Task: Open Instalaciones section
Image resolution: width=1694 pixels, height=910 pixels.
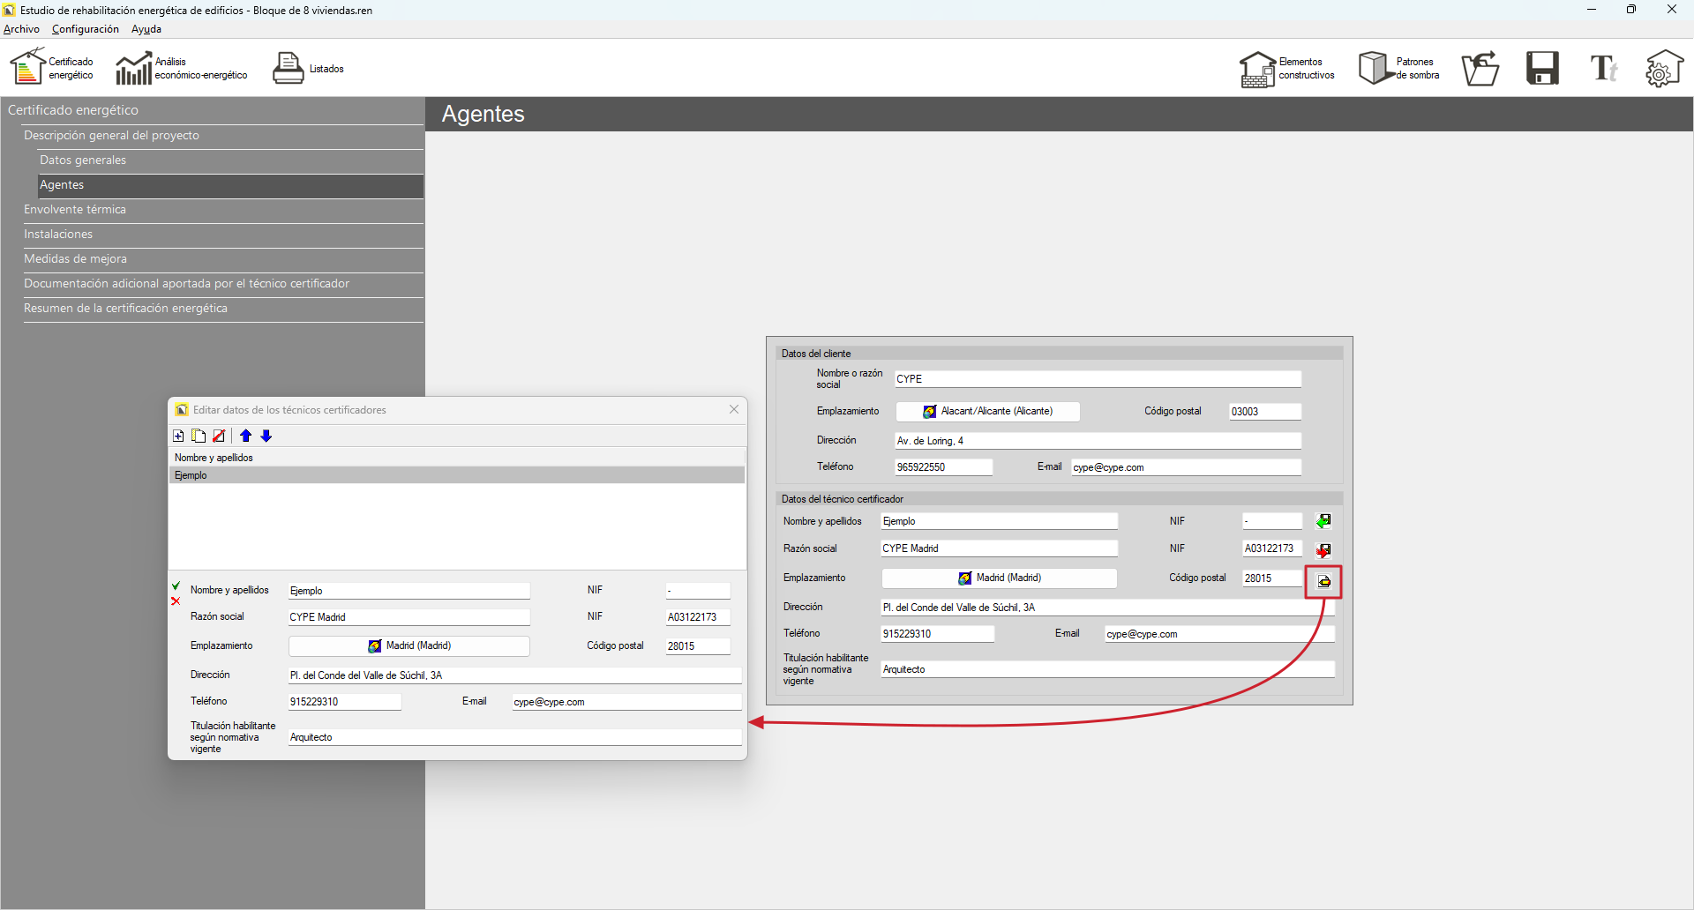Action: point(223,235)
